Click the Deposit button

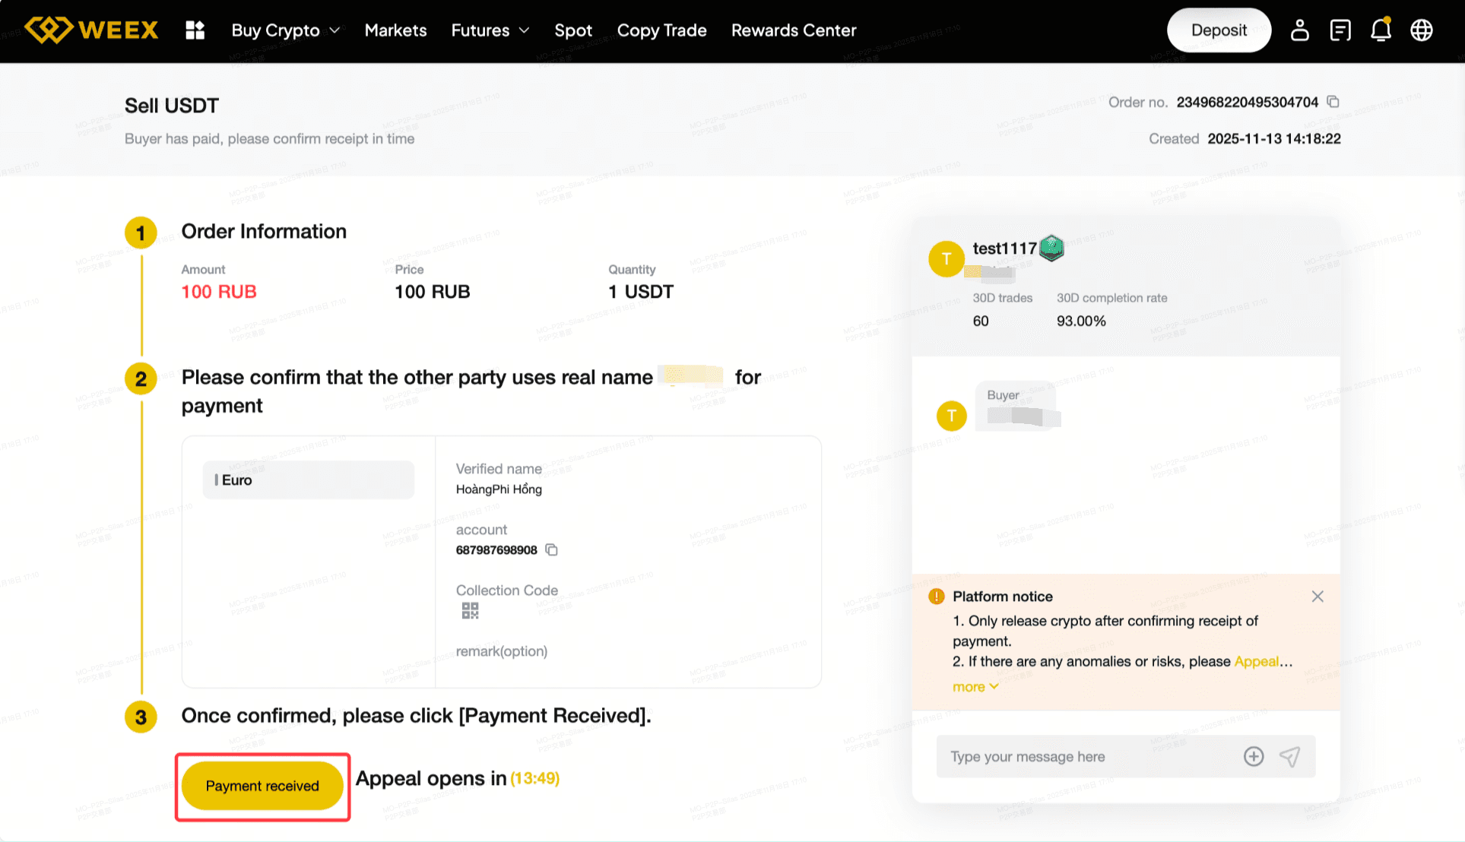1219,30
